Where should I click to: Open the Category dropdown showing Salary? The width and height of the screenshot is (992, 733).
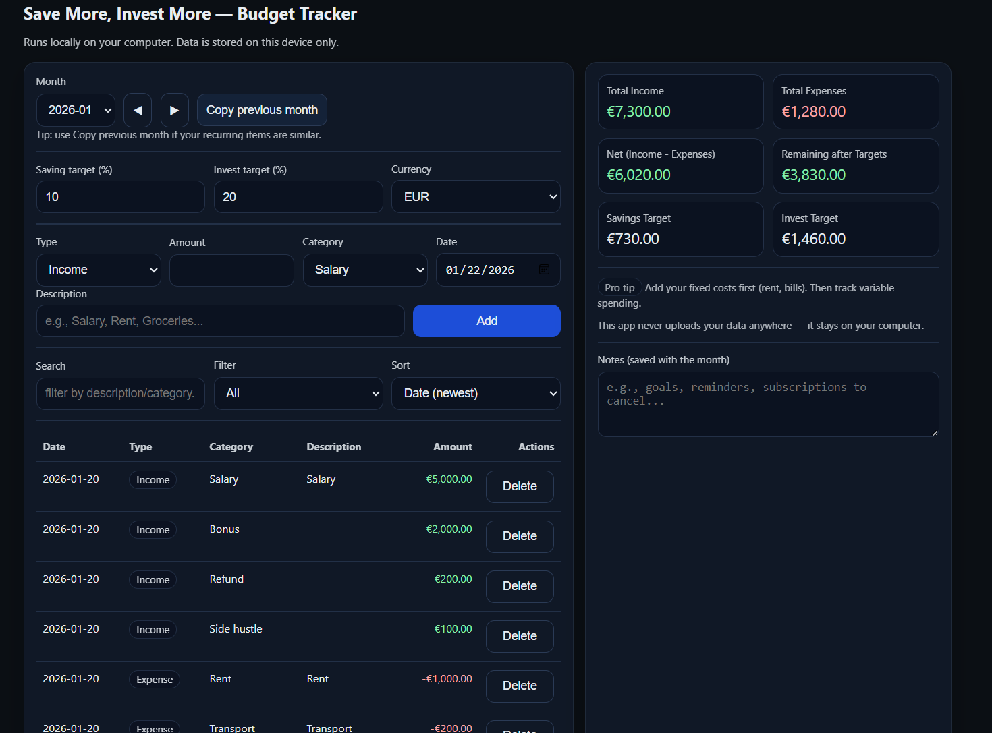pyautogui.click(x=365, y=270)
